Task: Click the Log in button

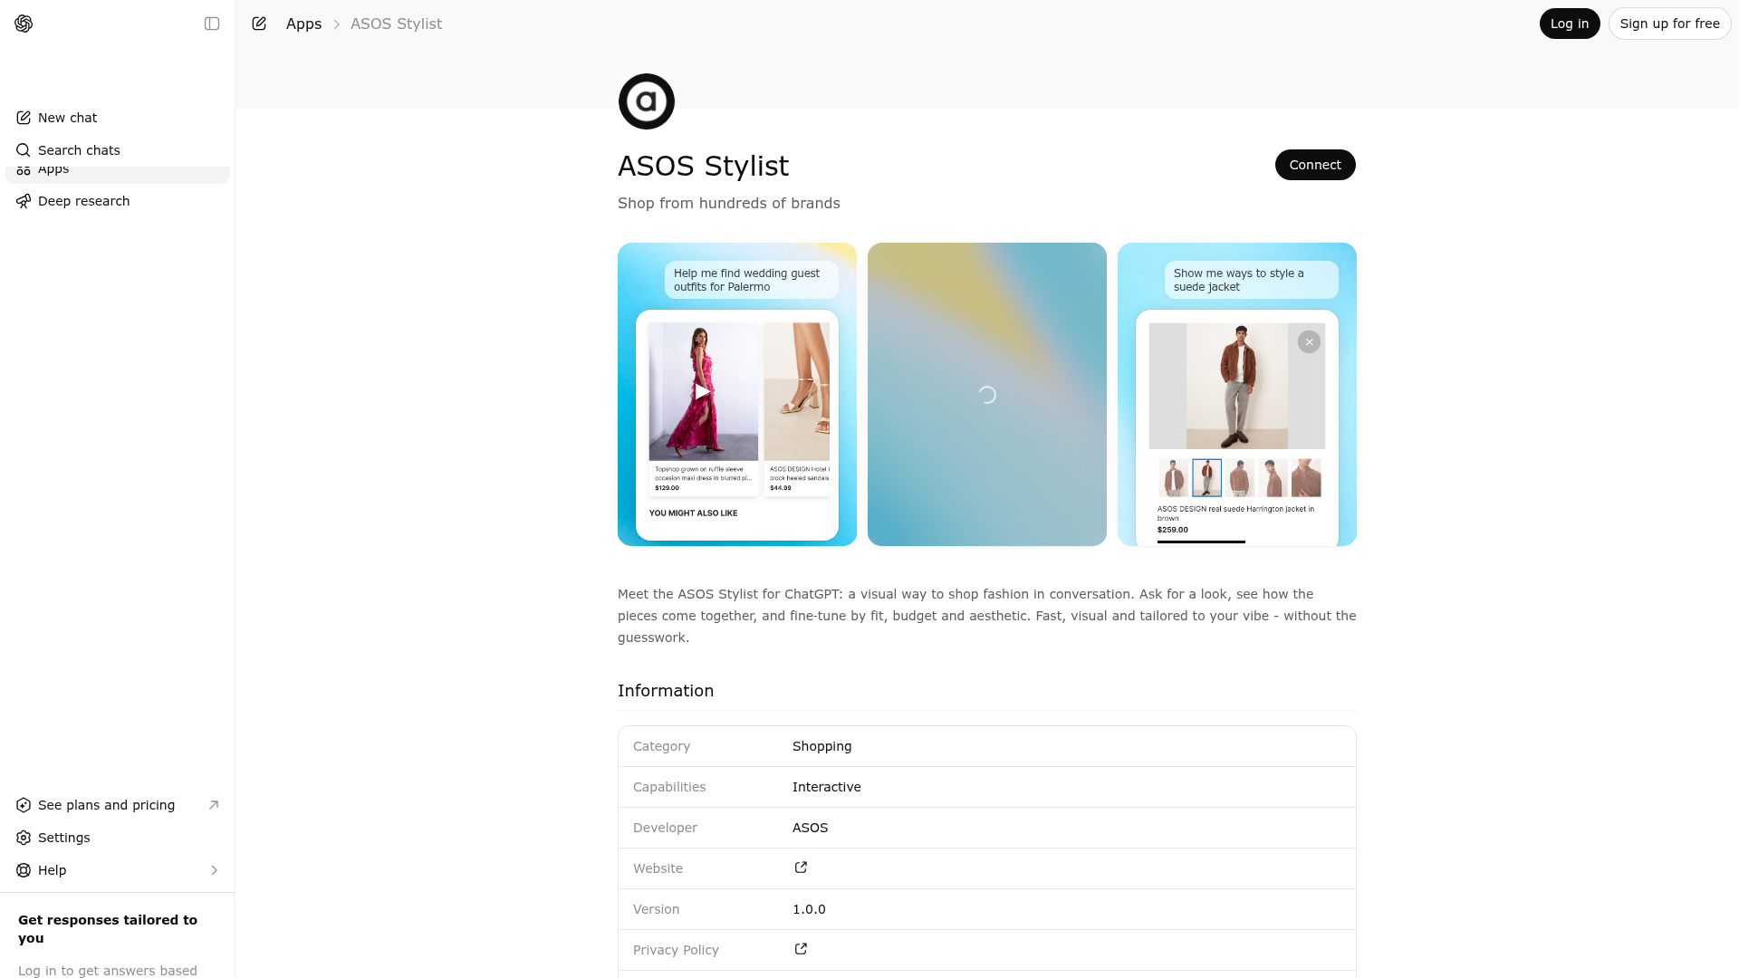Action: click(x=1570, y=24)
